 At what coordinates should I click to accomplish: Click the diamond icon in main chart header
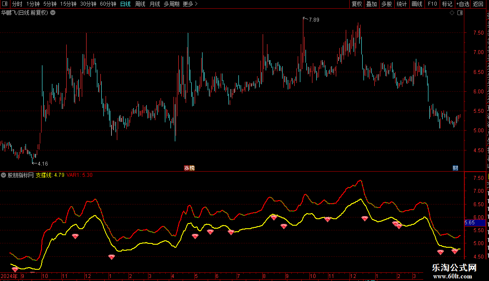(452, 13)
